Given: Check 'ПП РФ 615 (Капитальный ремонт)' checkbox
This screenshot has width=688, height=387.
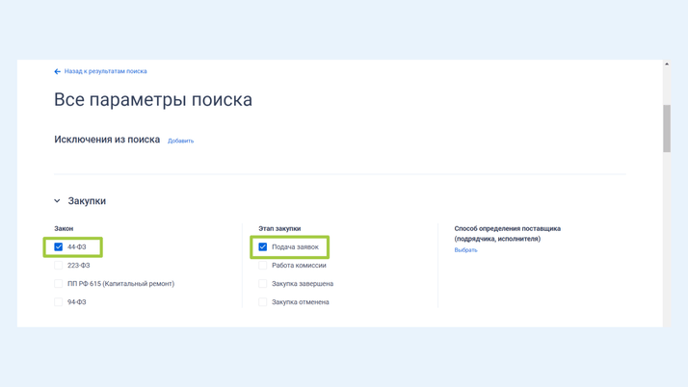Looking at the screenshot, I should click(x=59, y=284).
